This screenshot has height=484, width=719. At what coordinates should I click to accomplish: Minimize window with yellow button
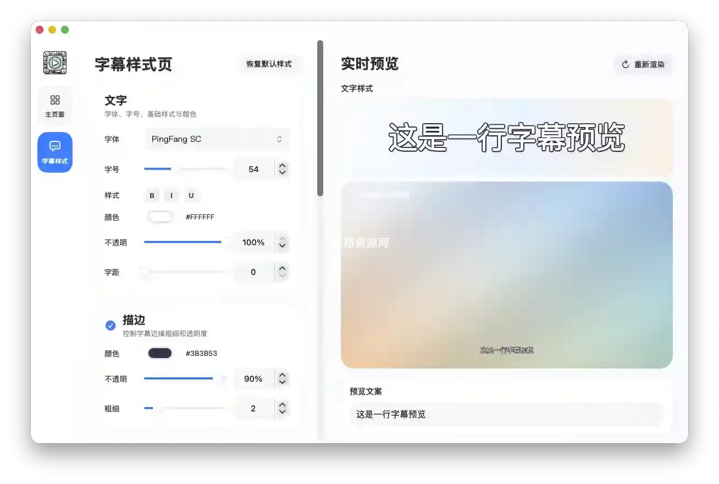coord(52,30)
